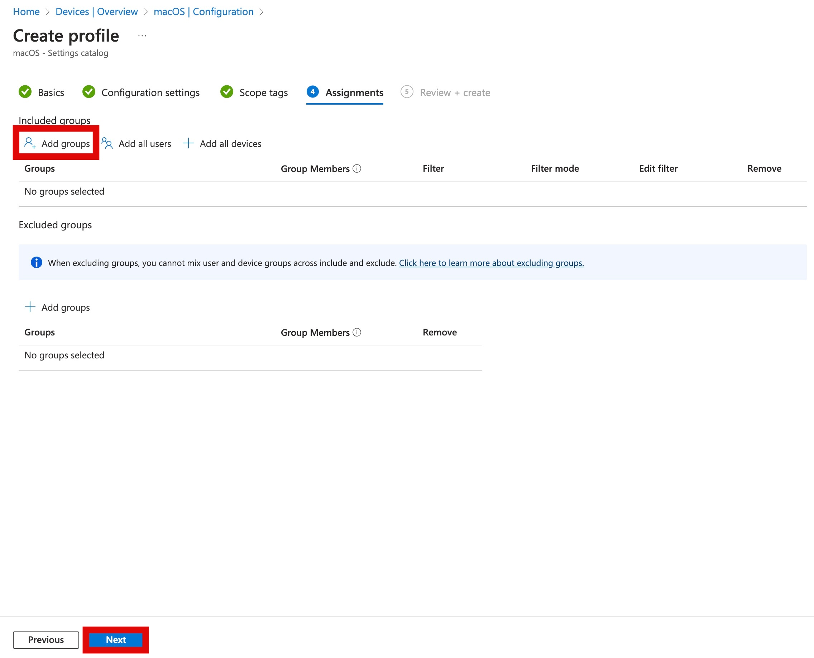Click the green checkmark for Configuration settings step
Screen dimensions: 814x658
pyautogui.click(x=89, y=92)
